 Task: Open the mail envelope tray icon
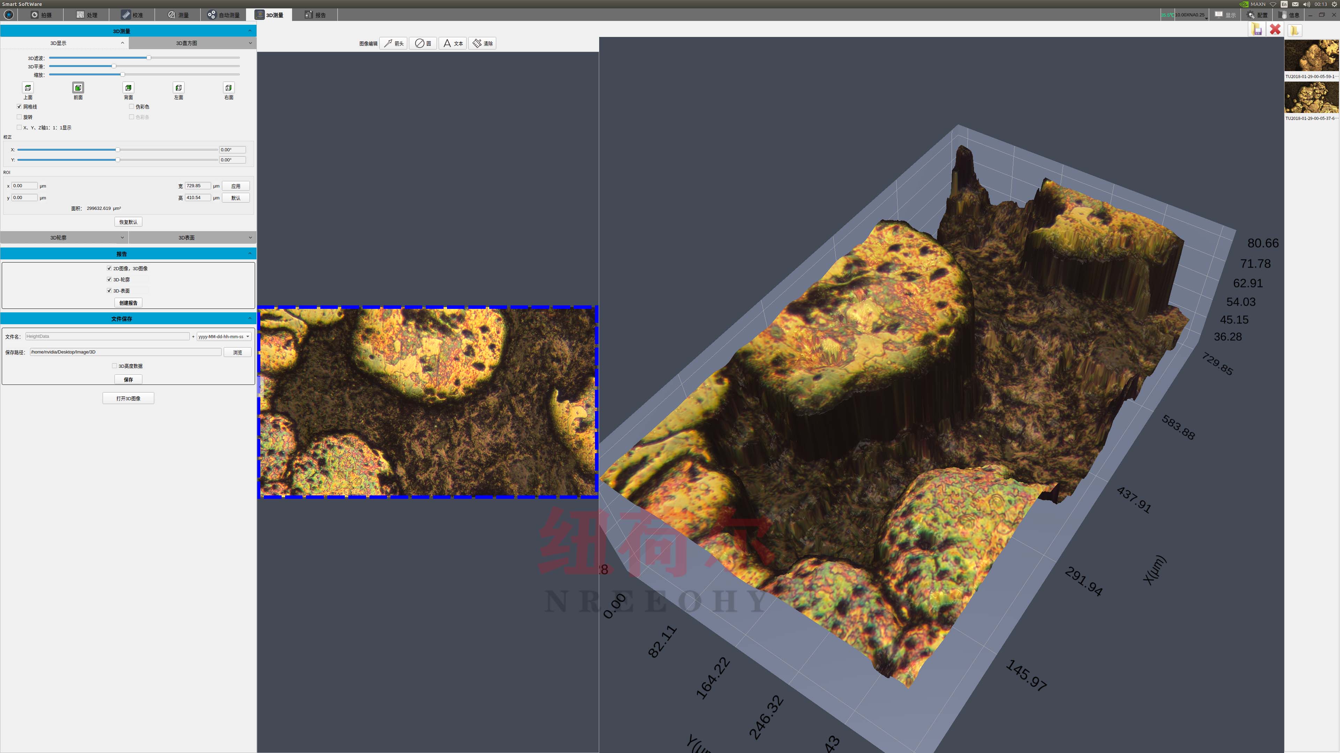coord(1295,4)
